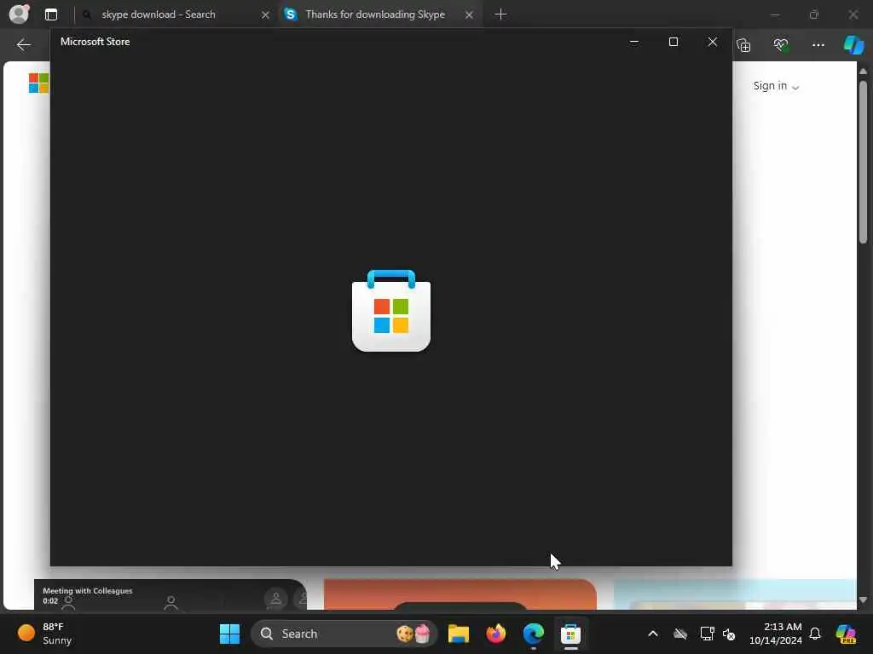Viewport: 873px width, 654px height.
Task: Click the scrollbar up arrow
Action: (x=863, y=72)
